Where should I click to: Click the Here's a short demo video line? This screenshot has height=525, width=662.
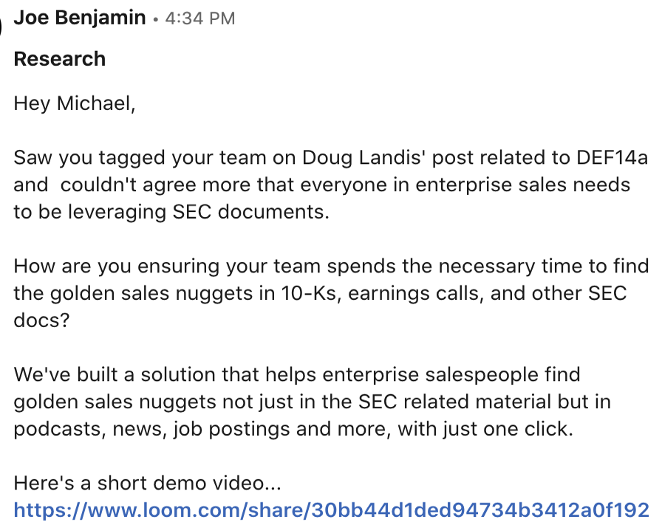point(147,483)
